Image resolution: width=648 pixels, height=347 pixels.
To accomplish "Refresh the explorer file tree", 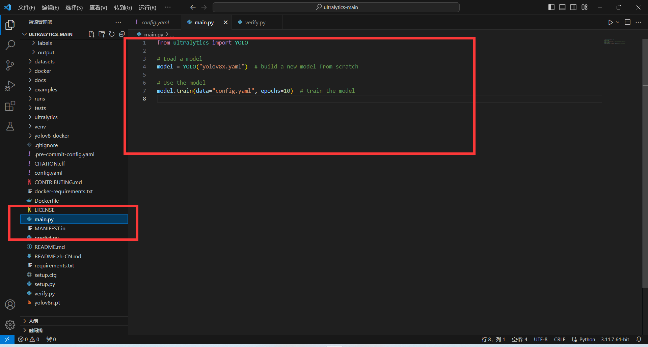I will pos(112,34).
